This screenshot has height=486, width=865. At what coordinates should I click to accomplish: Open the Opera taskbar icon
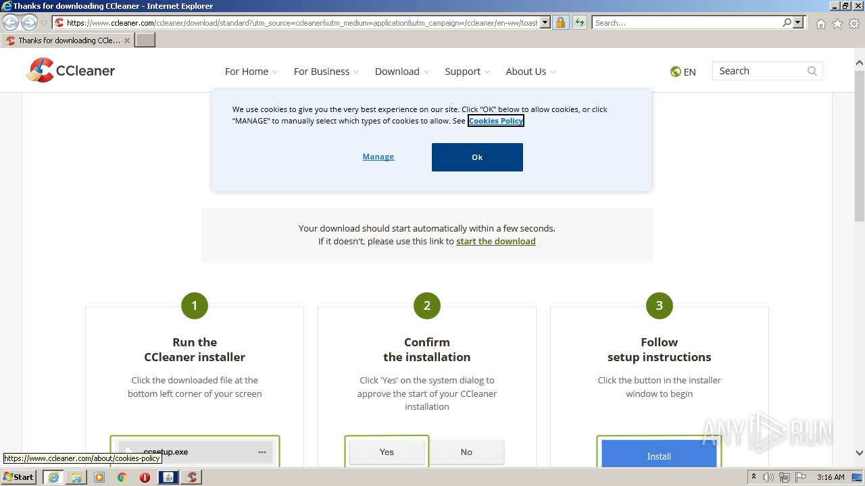[x=145, y=477]
